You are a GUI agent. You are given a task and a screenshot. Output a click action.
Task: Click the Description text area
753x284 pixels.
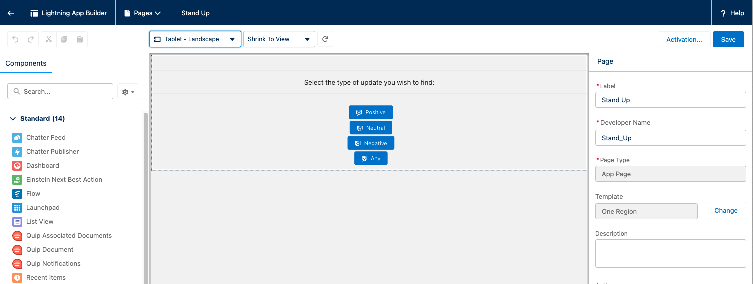coord(671,253)
